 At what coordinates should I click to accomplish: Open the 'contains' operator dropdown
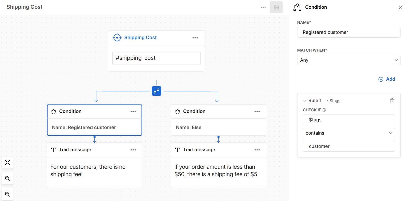349,133
